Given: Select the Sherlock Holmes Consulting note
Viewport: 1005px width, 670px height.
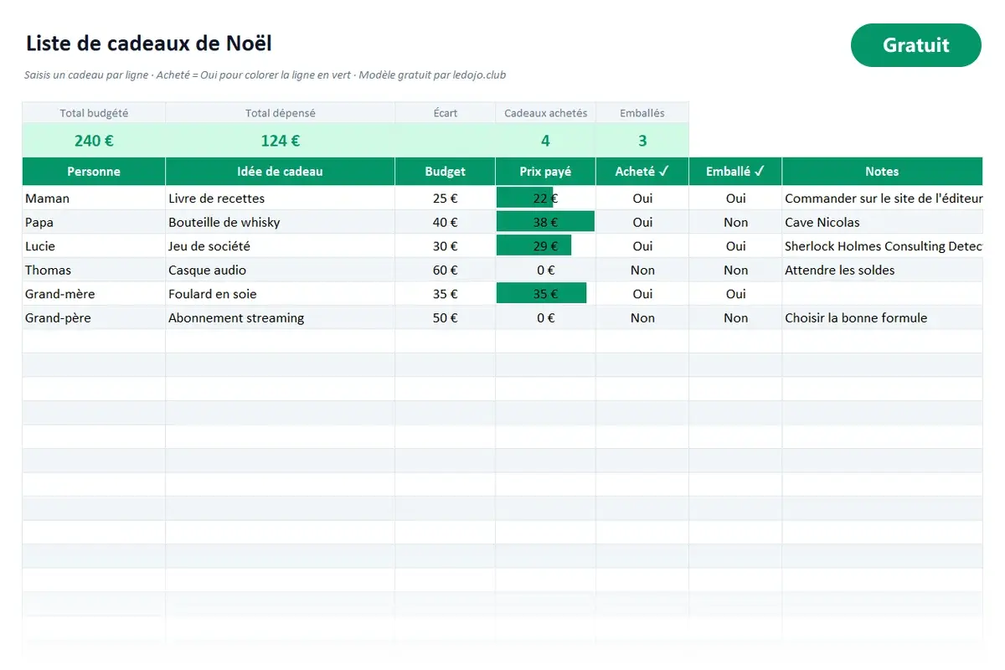Looking at the screenshot, I should tap(882, 246).
